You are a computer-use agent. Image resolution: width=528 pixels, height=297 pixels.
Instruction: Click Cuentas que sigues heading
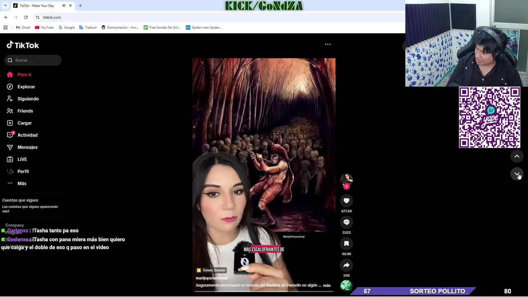coord(20,200)
